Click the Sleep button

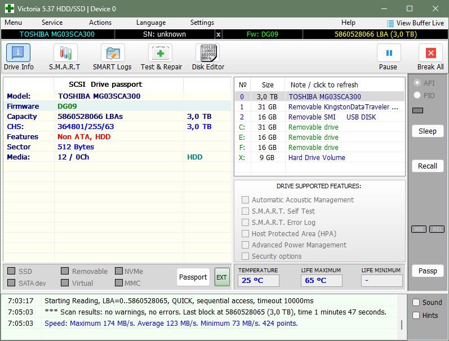click(x=428, y=131)
